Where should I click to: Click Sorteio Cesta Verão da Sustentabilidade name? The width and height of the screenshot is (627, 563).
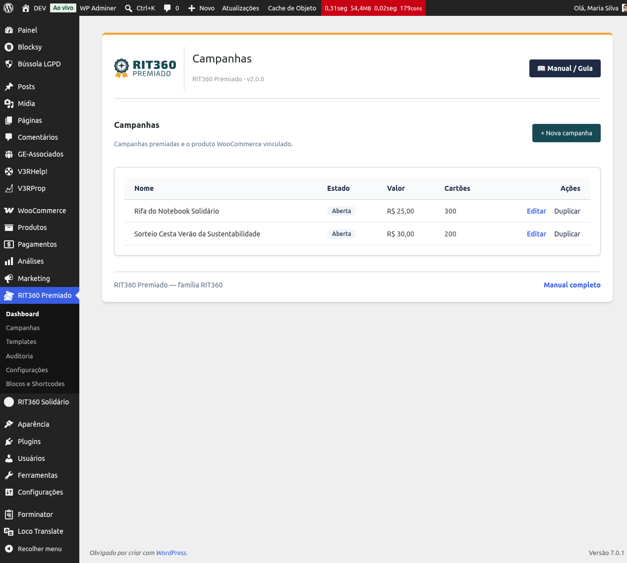(197, 234)
